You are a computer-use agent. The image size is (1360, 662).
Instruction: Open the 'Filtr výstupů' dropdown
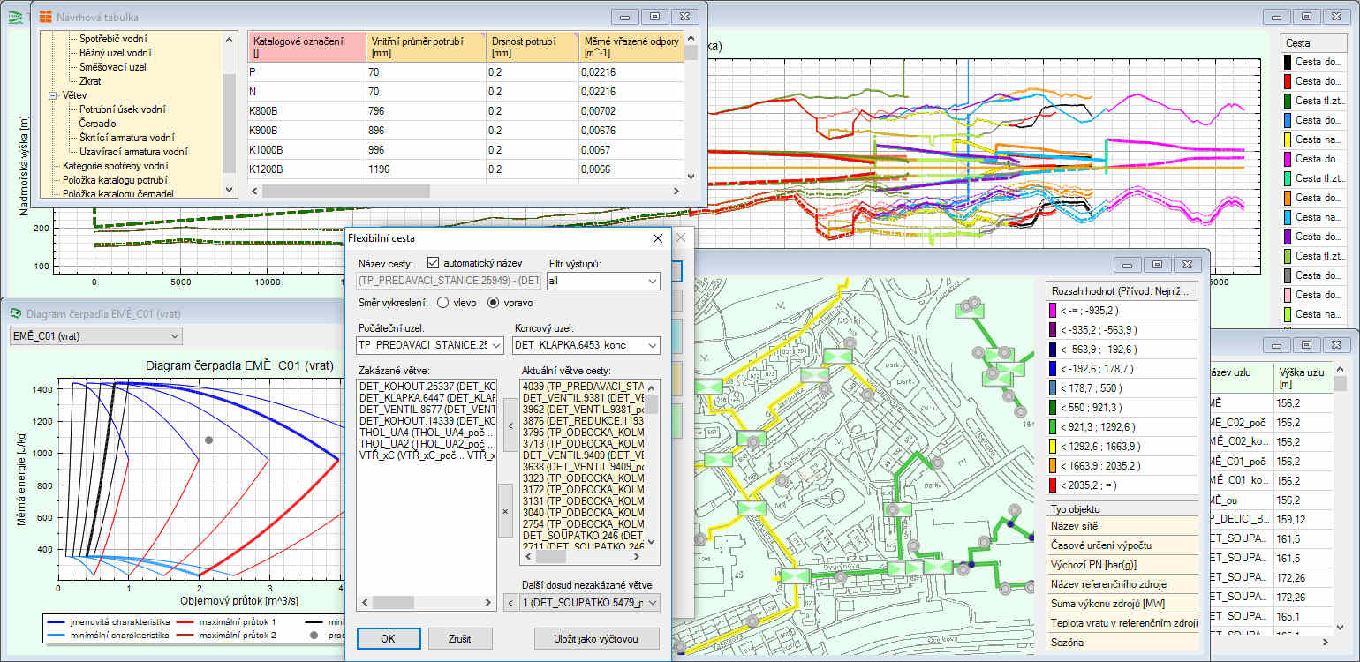(652, 281)
